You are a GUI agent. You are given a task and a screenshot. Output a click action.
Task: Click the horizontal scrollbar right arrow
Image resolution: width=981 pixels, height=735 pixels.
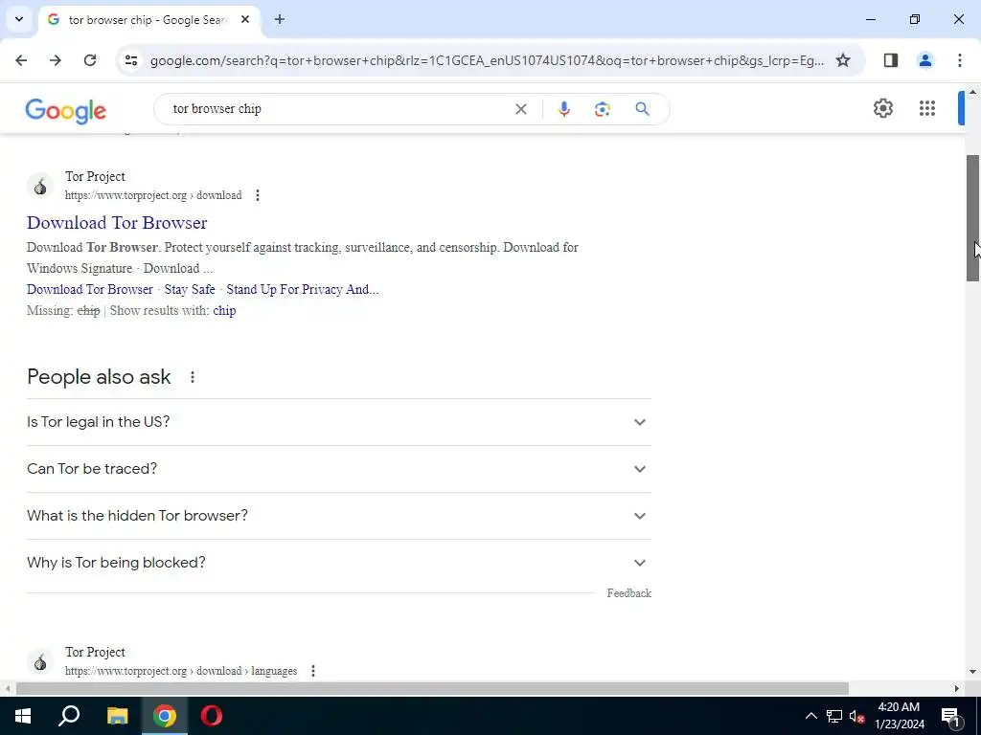(957, 688)
